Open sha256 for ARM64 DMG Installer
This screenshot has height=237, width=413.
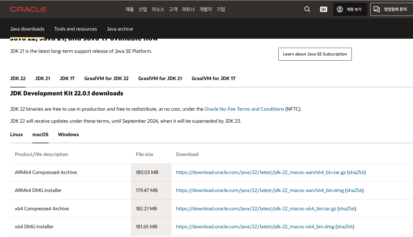point(355,190)
